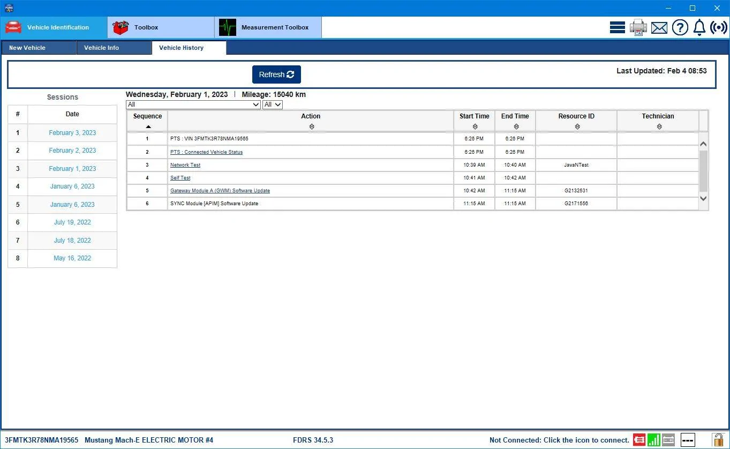Screen dimensions: 730x449
Task: Click the Refresh button
Action: [x=276, y=74]
